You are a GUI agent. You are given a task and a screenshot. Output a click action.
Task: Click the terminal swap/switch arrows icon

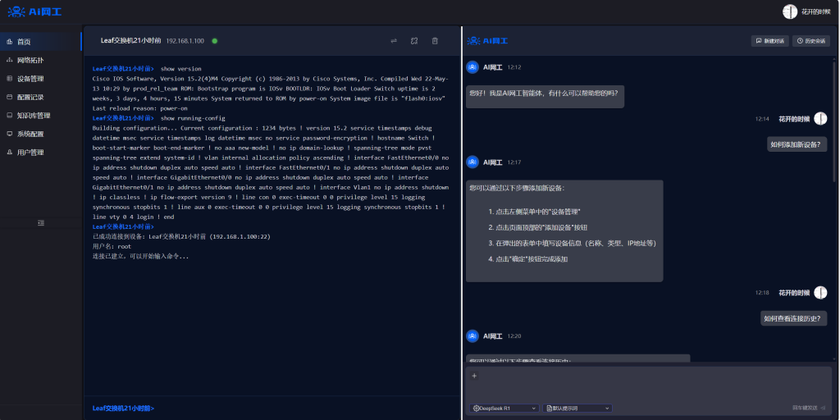coord(394,41)
